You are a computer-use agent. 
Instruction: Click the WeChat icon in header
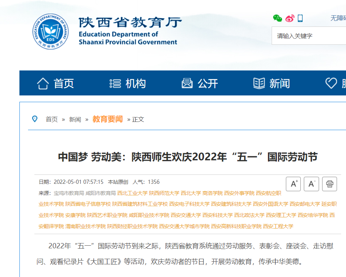tap(277, 18)
